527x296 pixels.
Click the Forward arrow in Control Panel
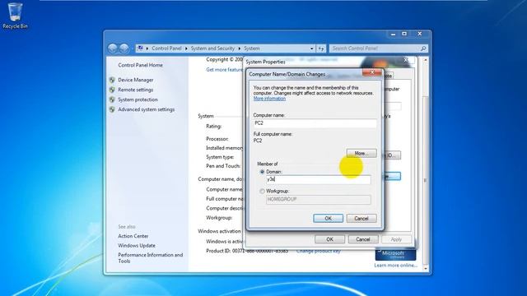pyautogui.click(x=124, y=49)
